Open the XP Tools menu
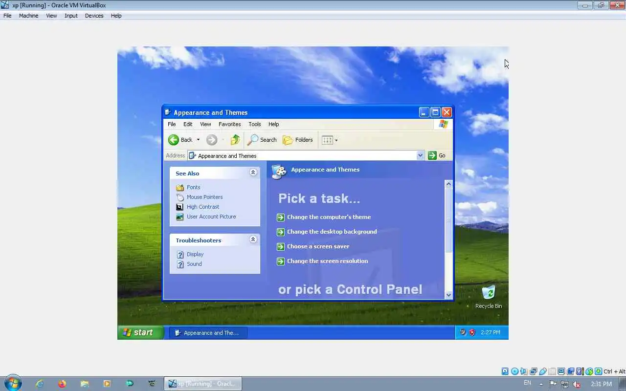The height and width of the screenshot is (391, 626). tap(254, 124)
